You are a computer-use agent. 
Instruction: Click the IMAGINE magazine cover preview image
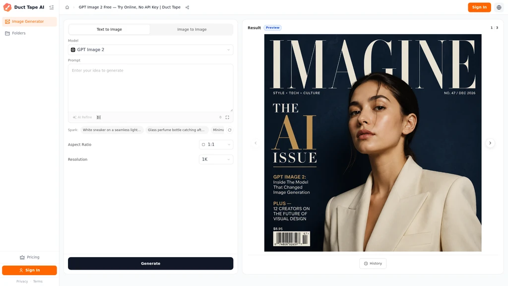click(373, 143)
